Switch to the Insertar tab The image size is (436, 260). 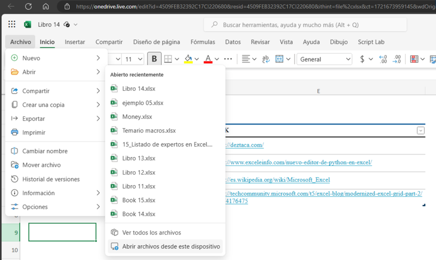[75, 42]
